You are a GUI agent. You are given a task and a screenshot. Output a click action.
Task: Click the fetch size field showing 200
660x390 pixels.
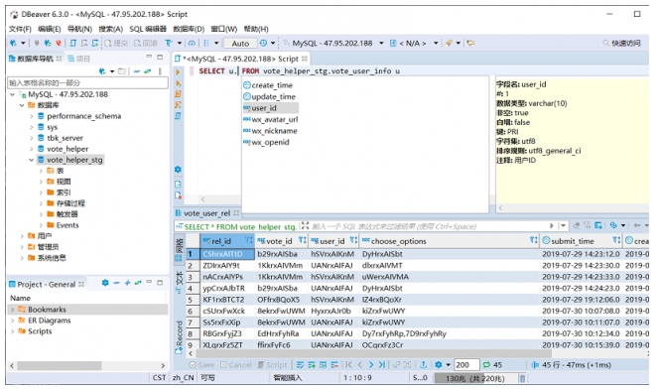466,365
